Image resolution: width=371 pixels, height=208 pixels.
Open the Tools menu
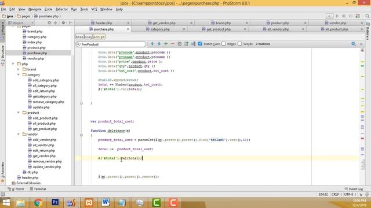tap(84, 9)
